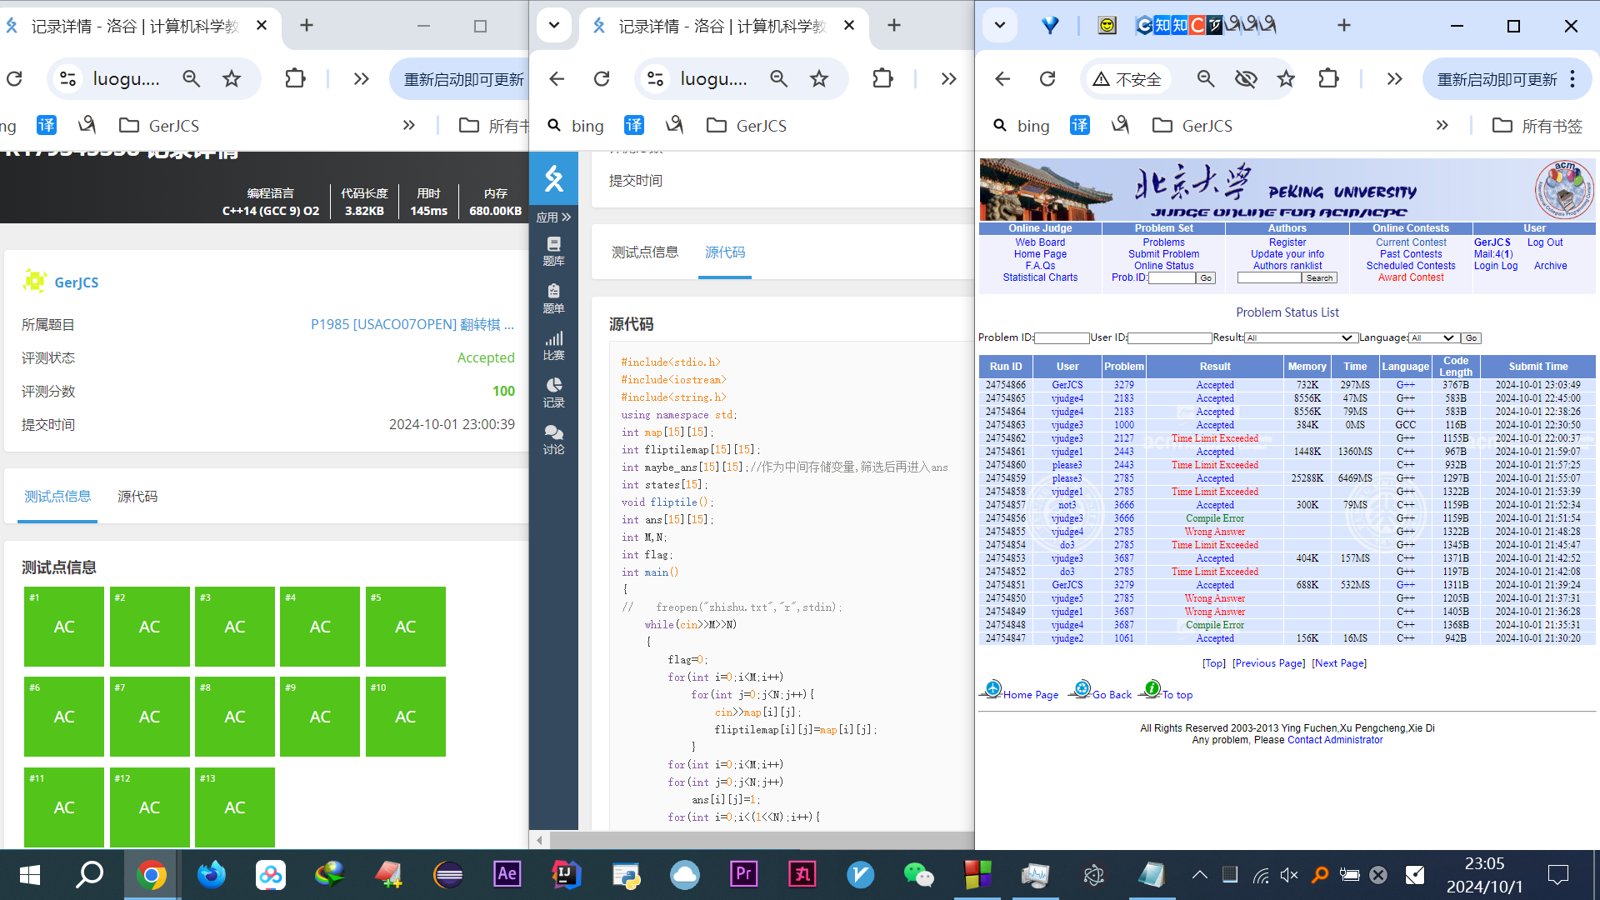Click the Problem ID filter input field
Image resolution: width=1600 pixels, height=900 pixels.
[1062, 337]
